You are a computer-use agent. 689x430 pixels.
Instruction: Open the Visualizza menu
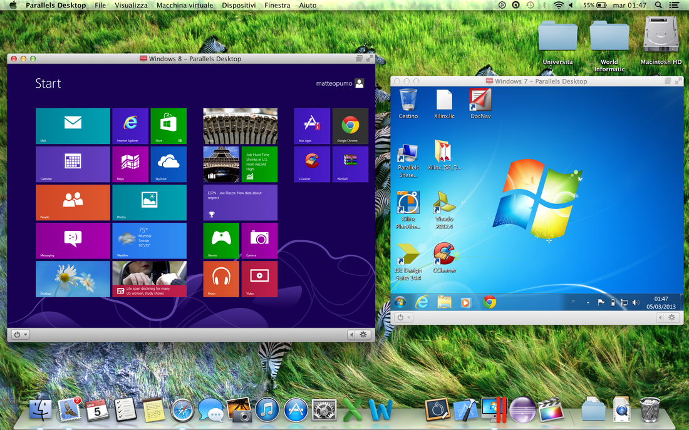click(131, 5)
